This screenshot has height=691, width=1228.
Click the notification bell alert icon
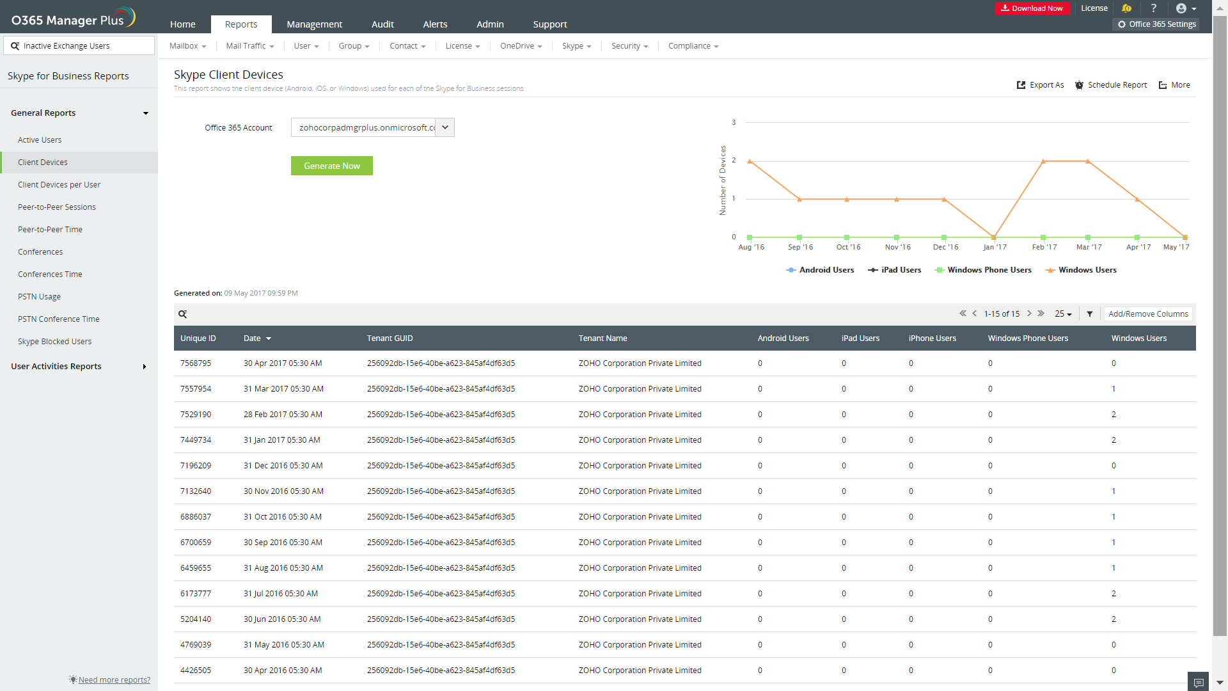point(1126,8)
